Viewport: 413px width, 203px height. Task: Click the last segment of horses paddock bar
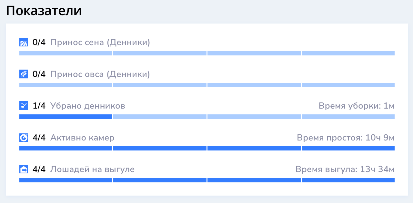tap(348, 180)
